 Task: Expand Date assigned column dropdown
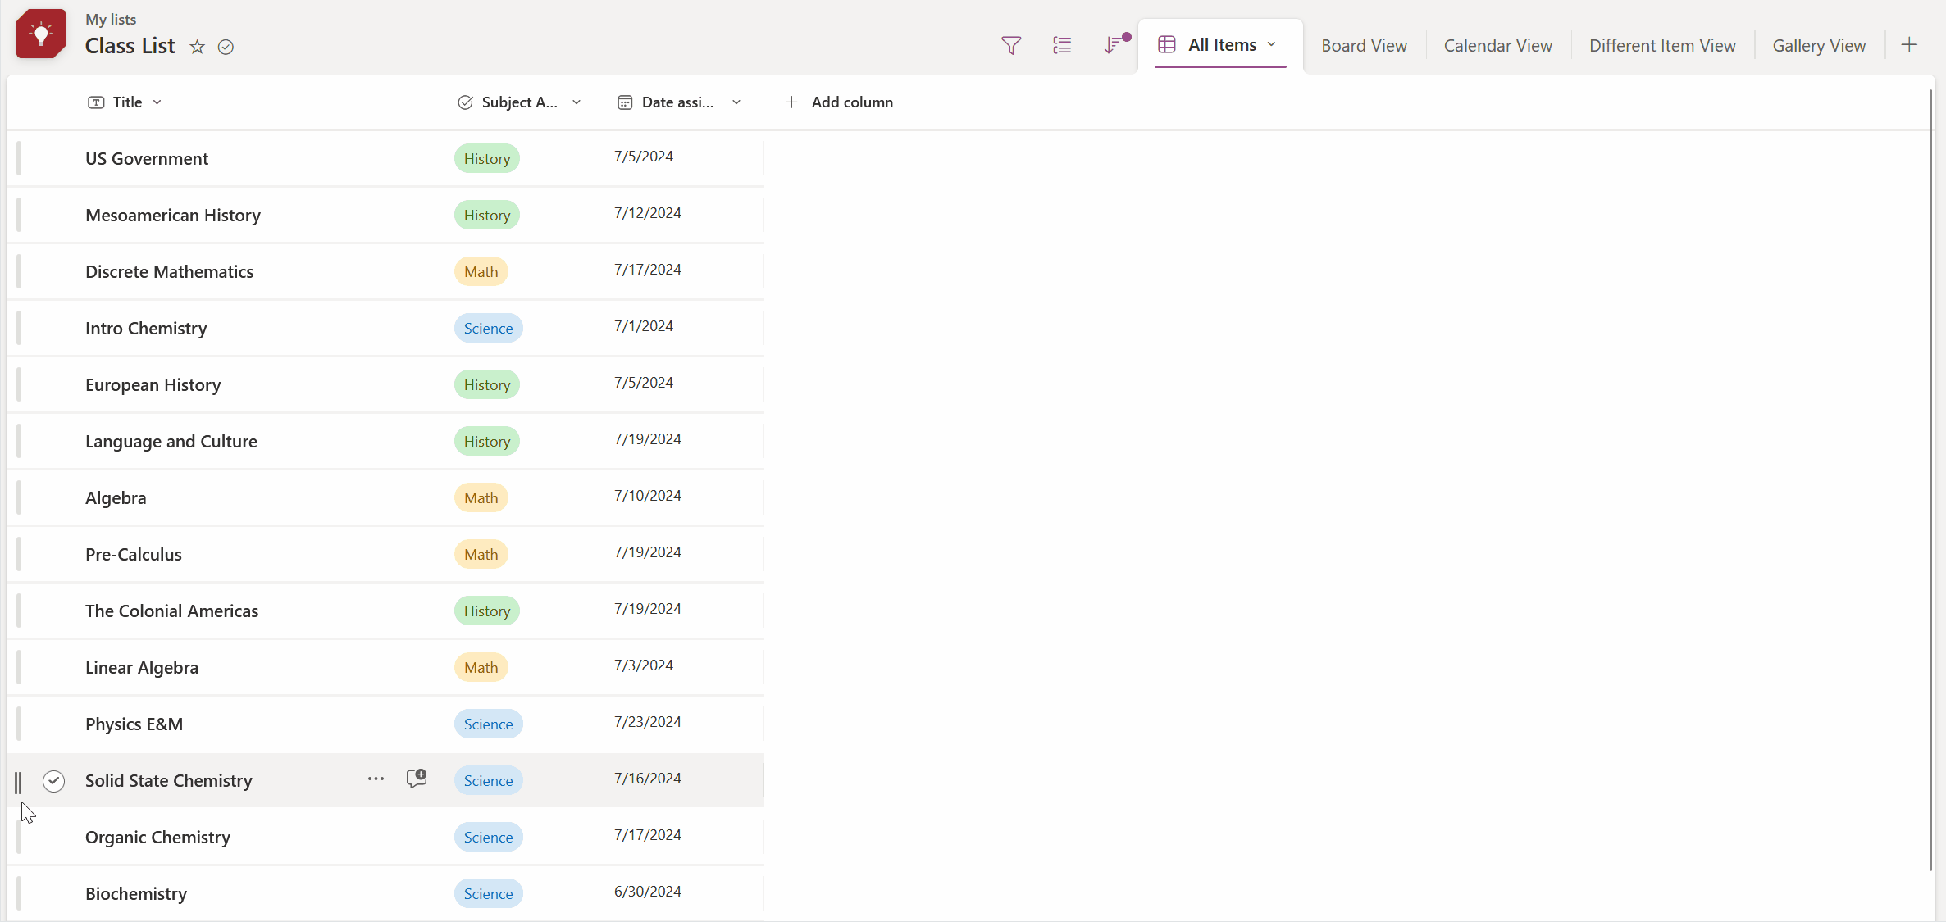tap(736, 102)
